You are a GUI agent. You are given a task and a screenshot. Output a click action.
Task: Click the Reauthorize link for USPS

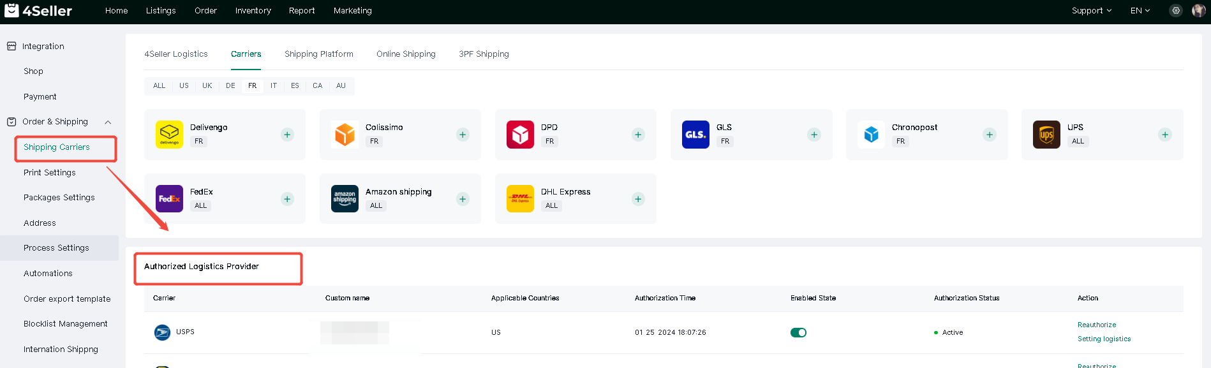[x=1097, y=325]
